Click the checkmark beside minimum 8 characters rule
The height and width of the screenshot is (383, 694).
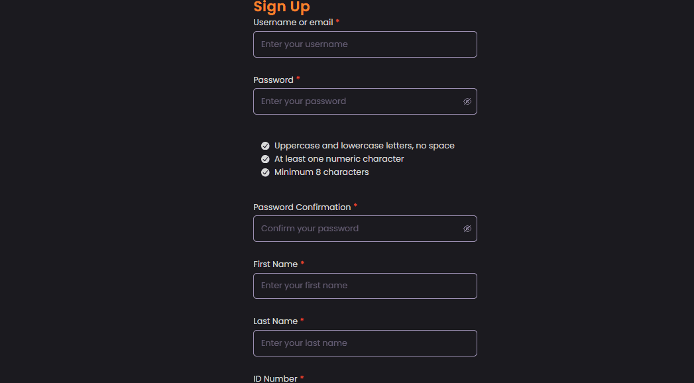[x=265, y=172]
